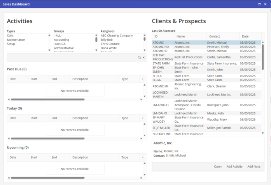Select Calls in the Types list
This screenshot has width=271, height=185.
click(x=10, y=36)
